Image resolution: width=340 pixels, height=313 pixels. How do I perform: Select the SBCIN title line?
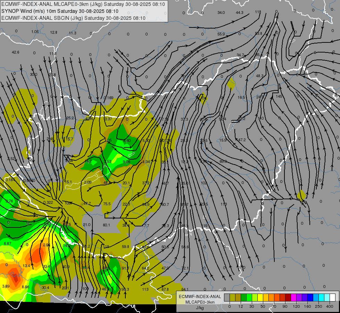73,18
